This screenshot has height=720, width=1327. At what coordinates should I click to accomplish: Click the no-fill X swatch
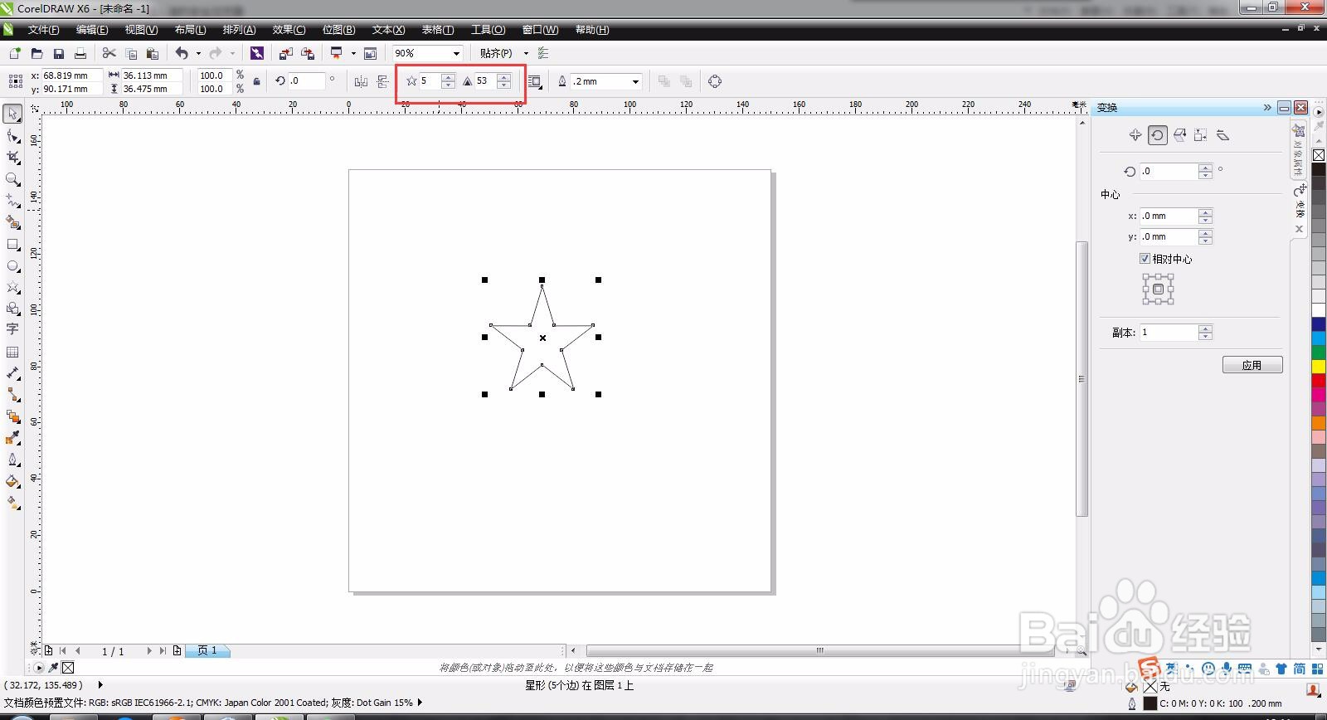tap(1319, 155)
